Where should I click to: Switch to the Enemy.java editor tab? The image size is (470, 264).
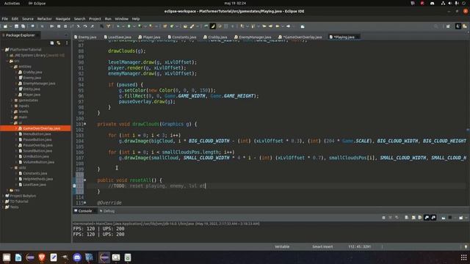coord(86,37)
